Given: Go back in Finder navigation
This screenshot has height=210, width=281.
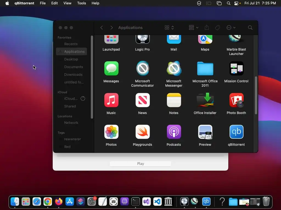Looking at the screenshot, I should (102, 28).
